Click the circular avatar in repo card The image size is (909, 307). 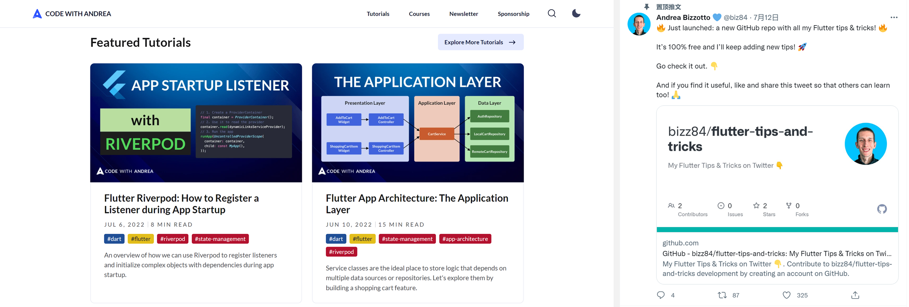866,144
